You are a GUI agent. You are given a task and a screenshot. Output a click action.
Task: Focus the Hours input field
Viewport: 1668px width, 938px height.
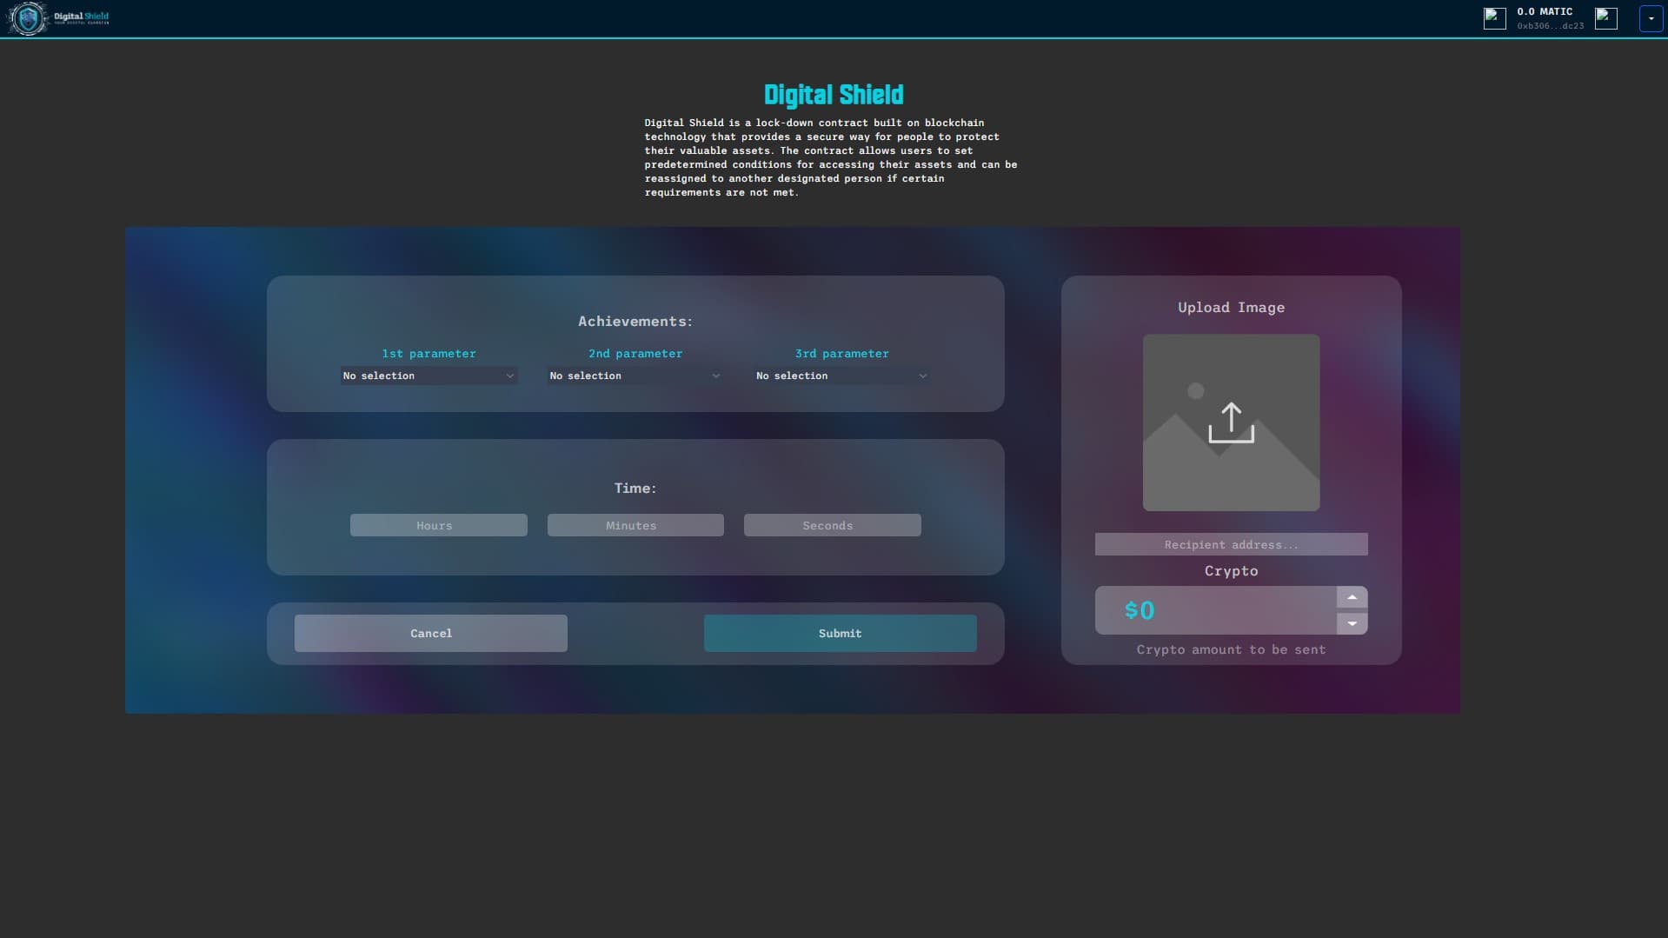438,525
